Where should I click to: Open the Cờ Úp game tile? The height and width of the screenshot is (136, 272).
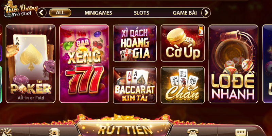coord(183,43)
